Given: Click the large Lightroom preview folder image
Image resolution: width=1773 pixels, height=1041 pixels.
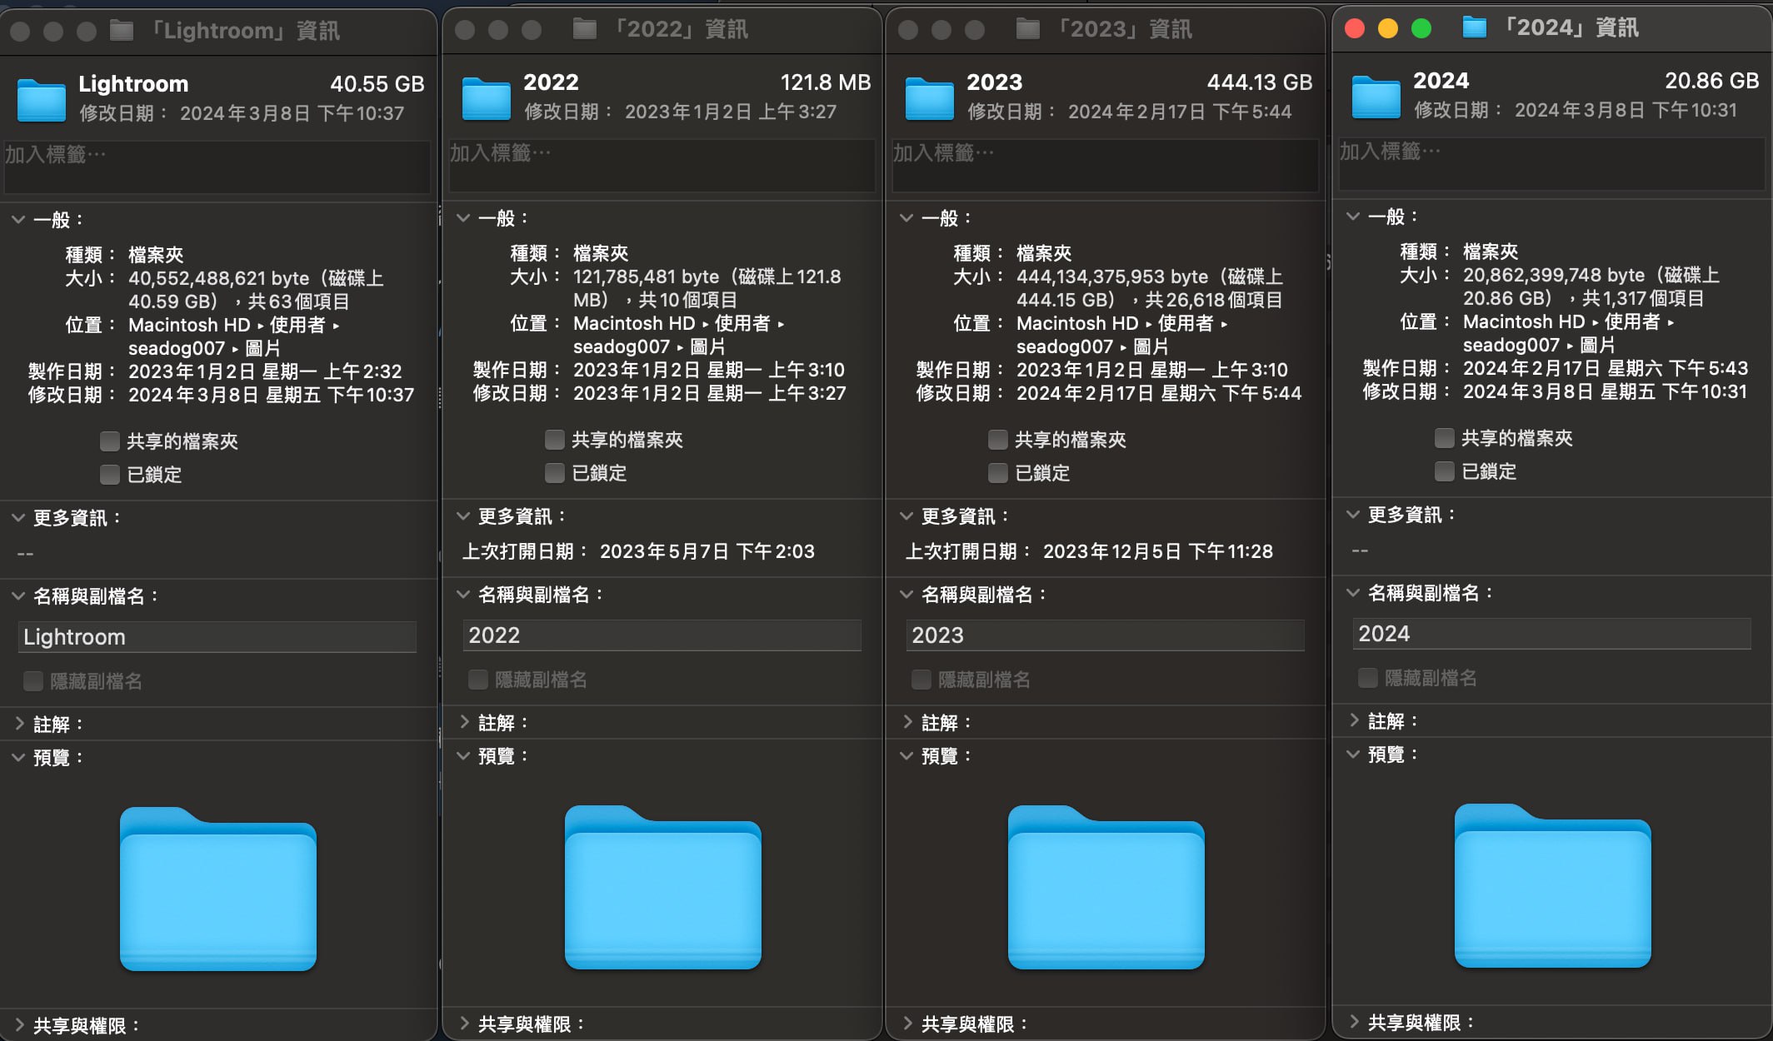Looking at the screenshot, I should [x=218, y=889].
